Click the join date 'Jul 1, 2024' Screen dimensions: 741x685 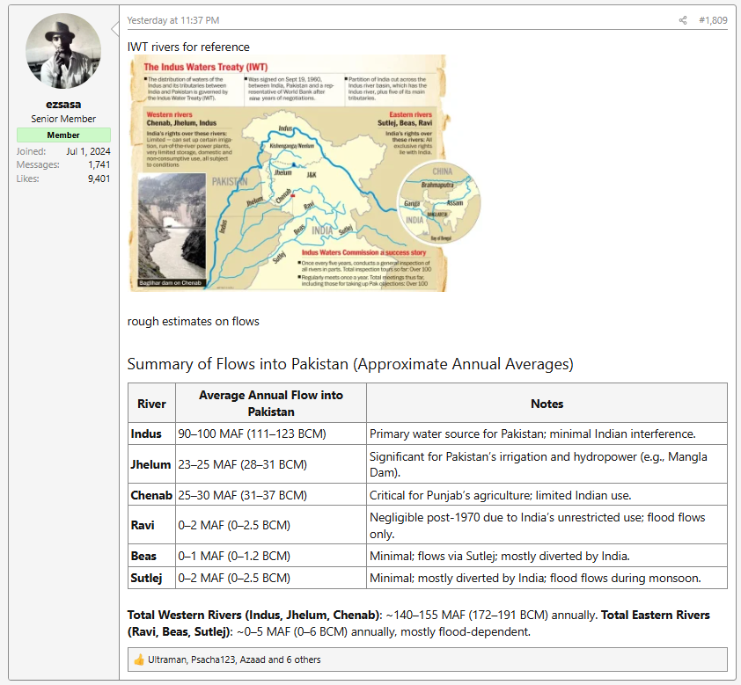click(x=88, y=151)
